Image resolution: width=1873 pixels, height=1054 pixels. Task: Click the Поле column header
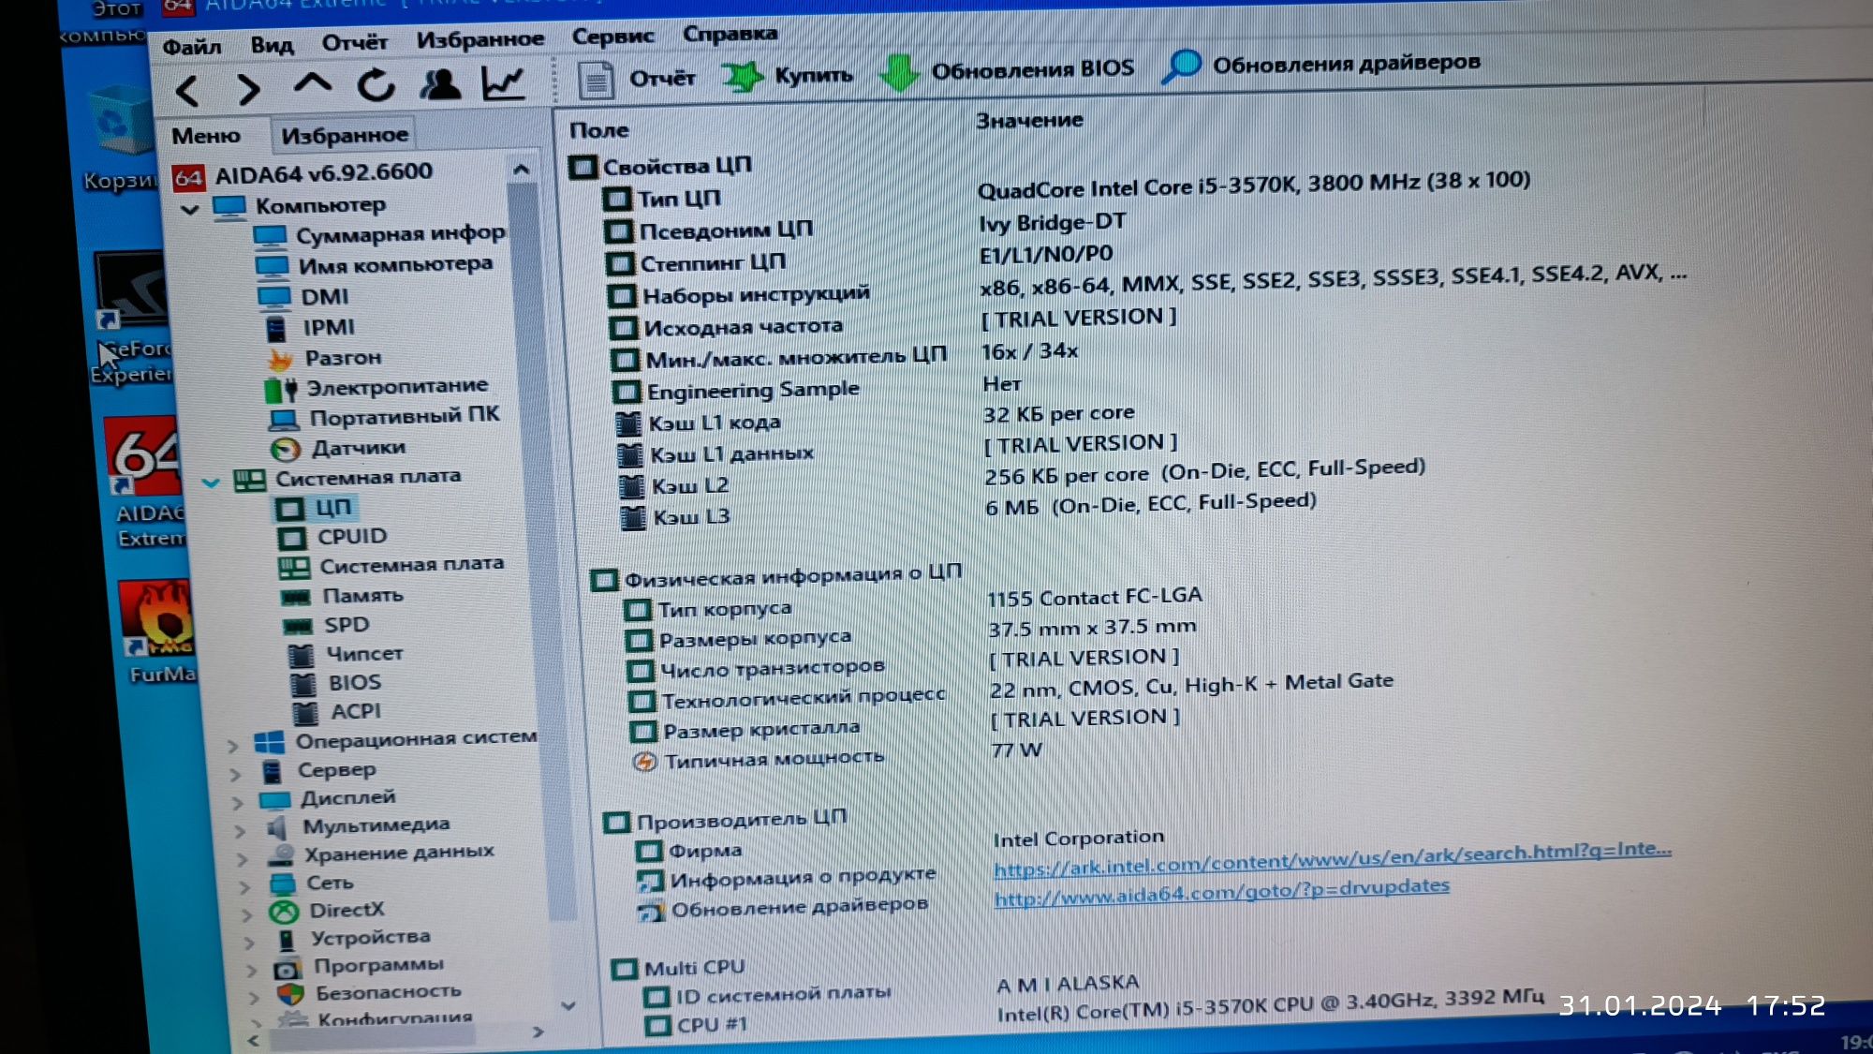[x=599, y=131]
